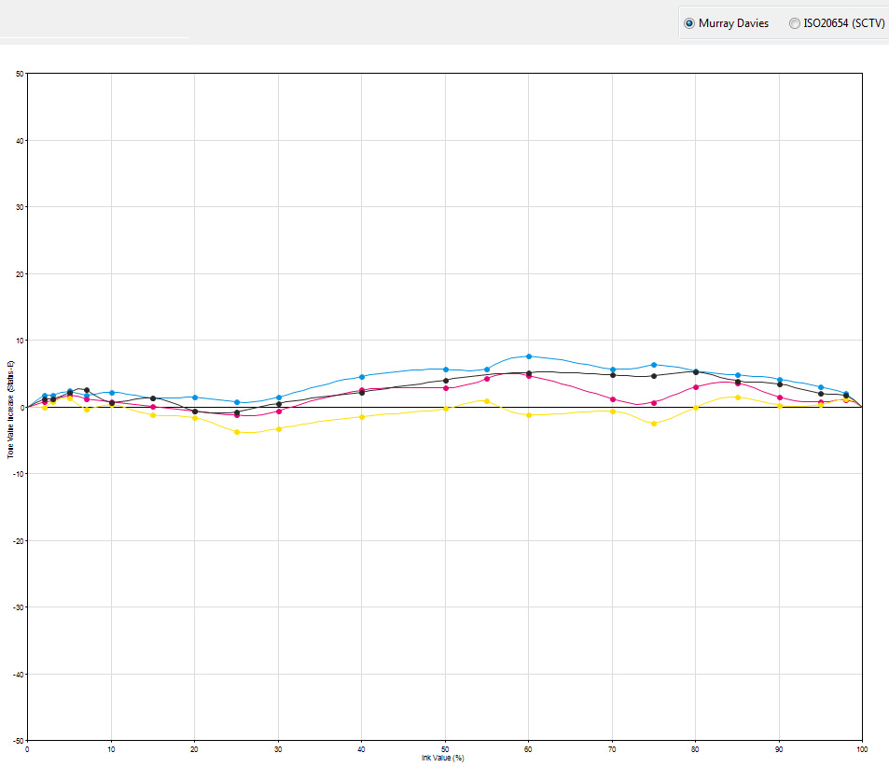The image size is (889, 767).
Task: Click the '90' label on horizontal axis
Action: coord(779,749)
